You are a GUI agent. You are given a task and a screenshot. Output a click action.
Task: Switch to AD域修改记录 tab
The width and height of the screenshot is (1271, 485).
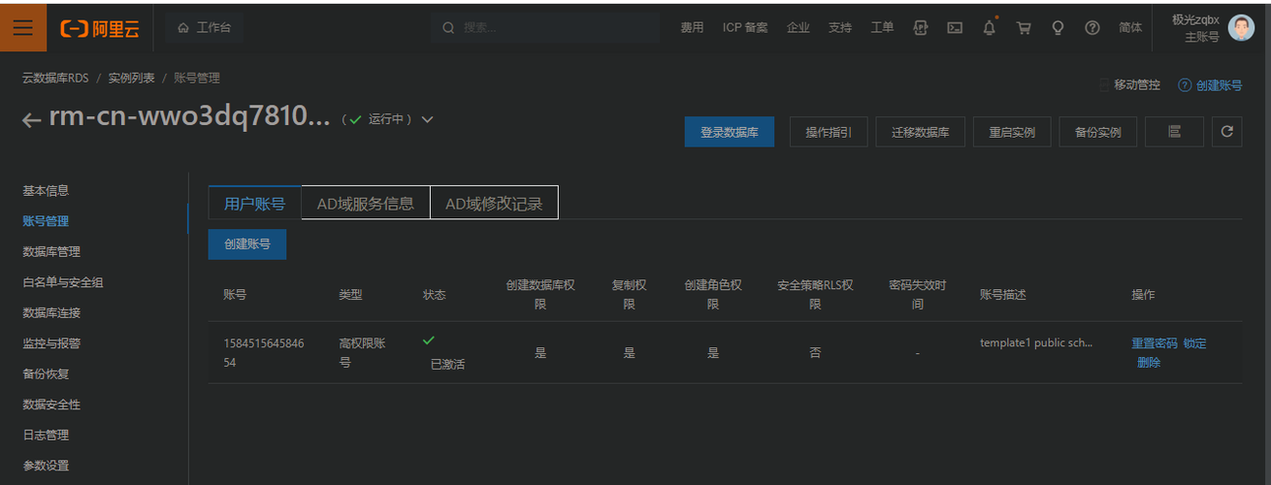494,203
